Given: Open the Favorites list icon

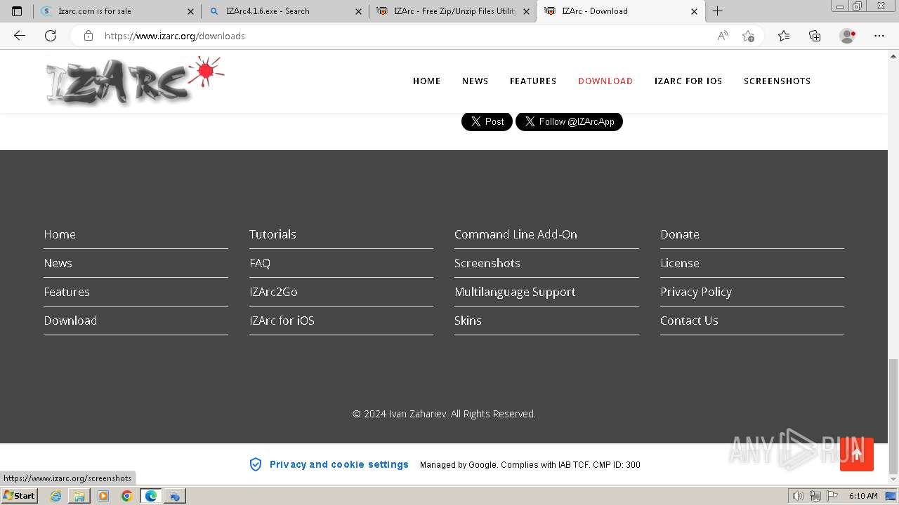Looking at the screenshot, I should tap(784, 36).
